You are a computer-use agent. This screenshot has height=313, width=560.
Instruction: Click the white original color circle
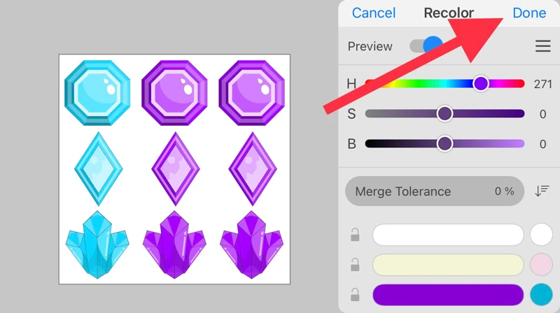[x=541, y=235]
